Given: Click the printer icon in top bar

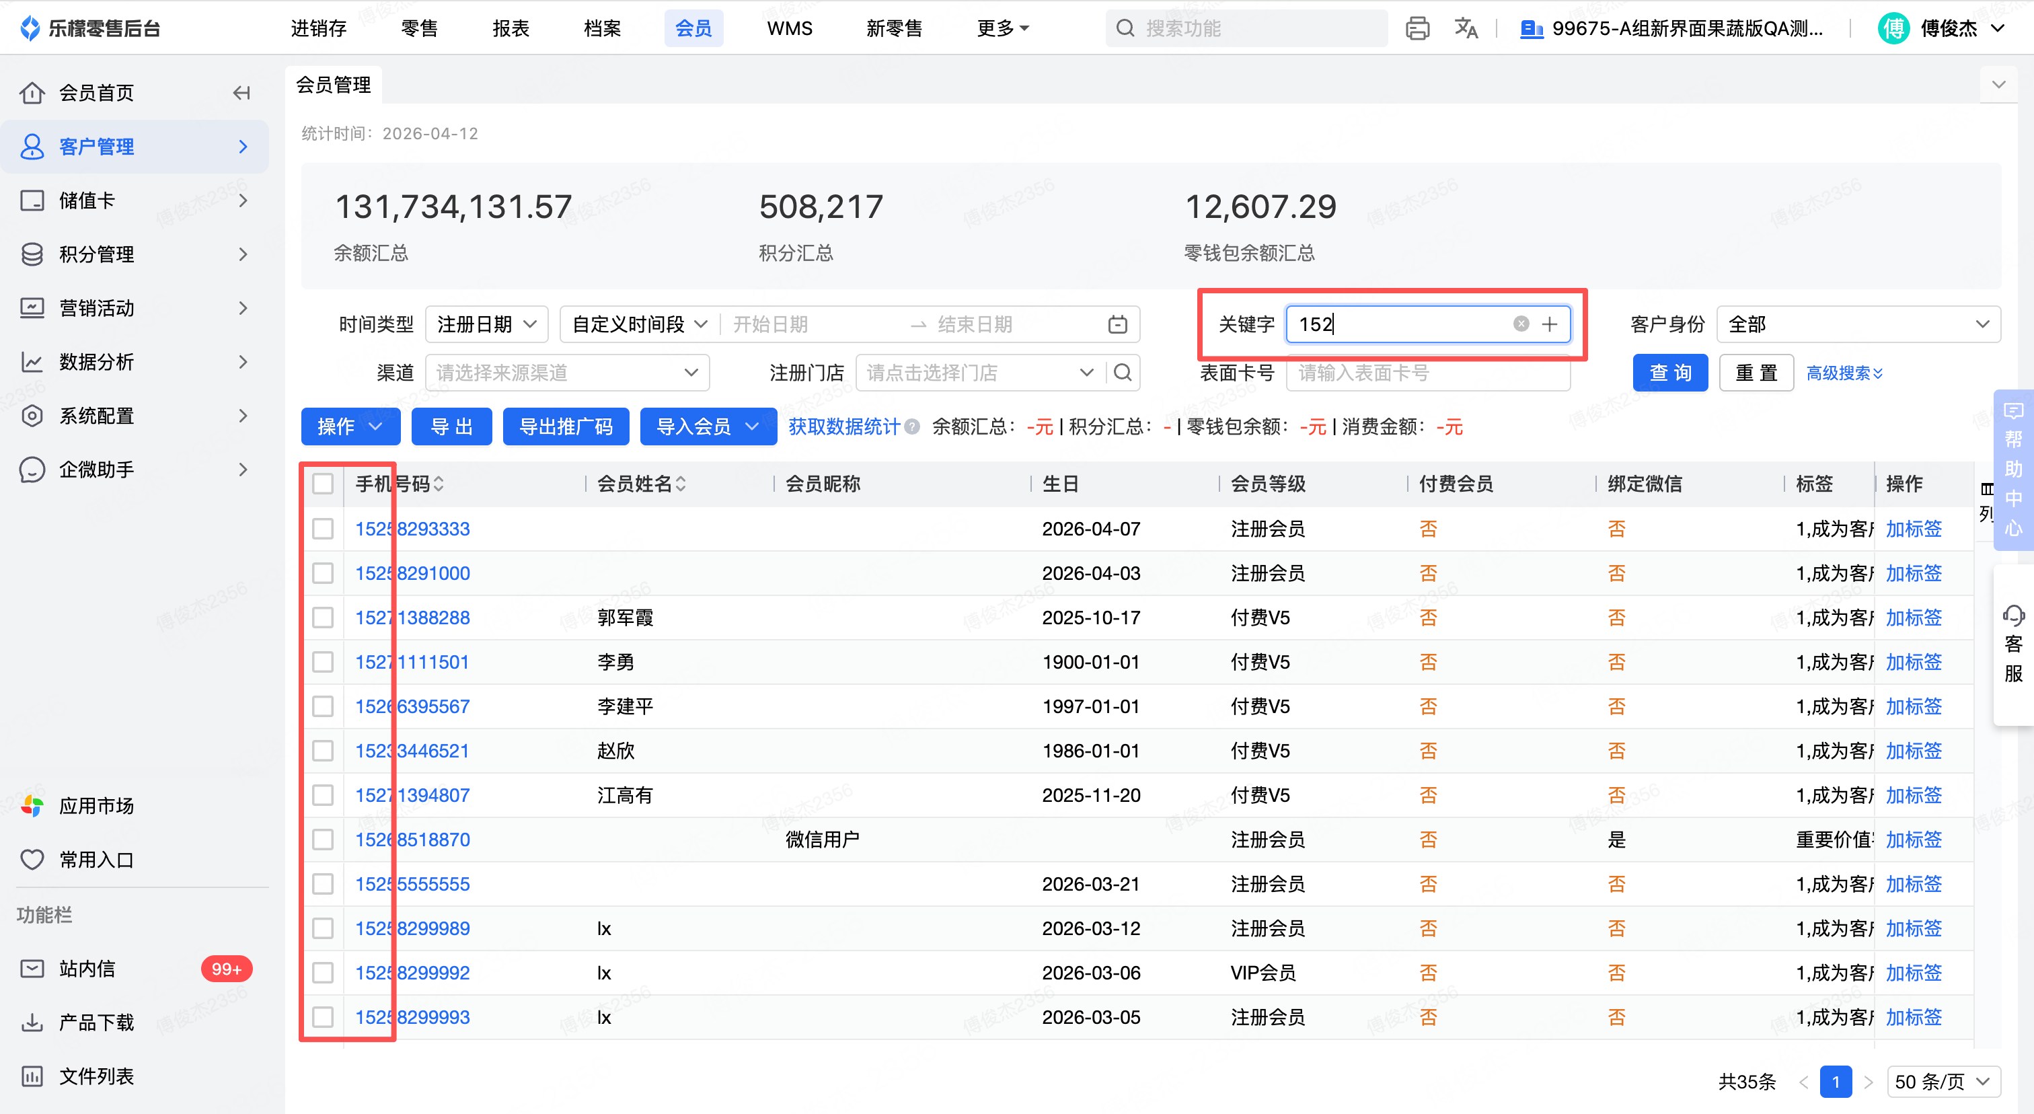Looking at the screenshot, I should [x=1417, y=28].
